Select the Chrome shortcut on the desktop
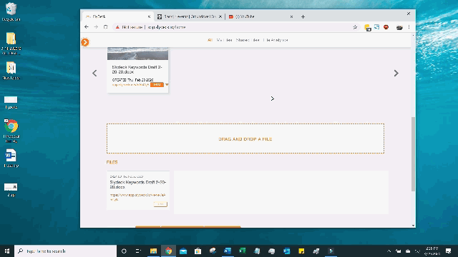The image size is (458, 257). coord(11,131)
